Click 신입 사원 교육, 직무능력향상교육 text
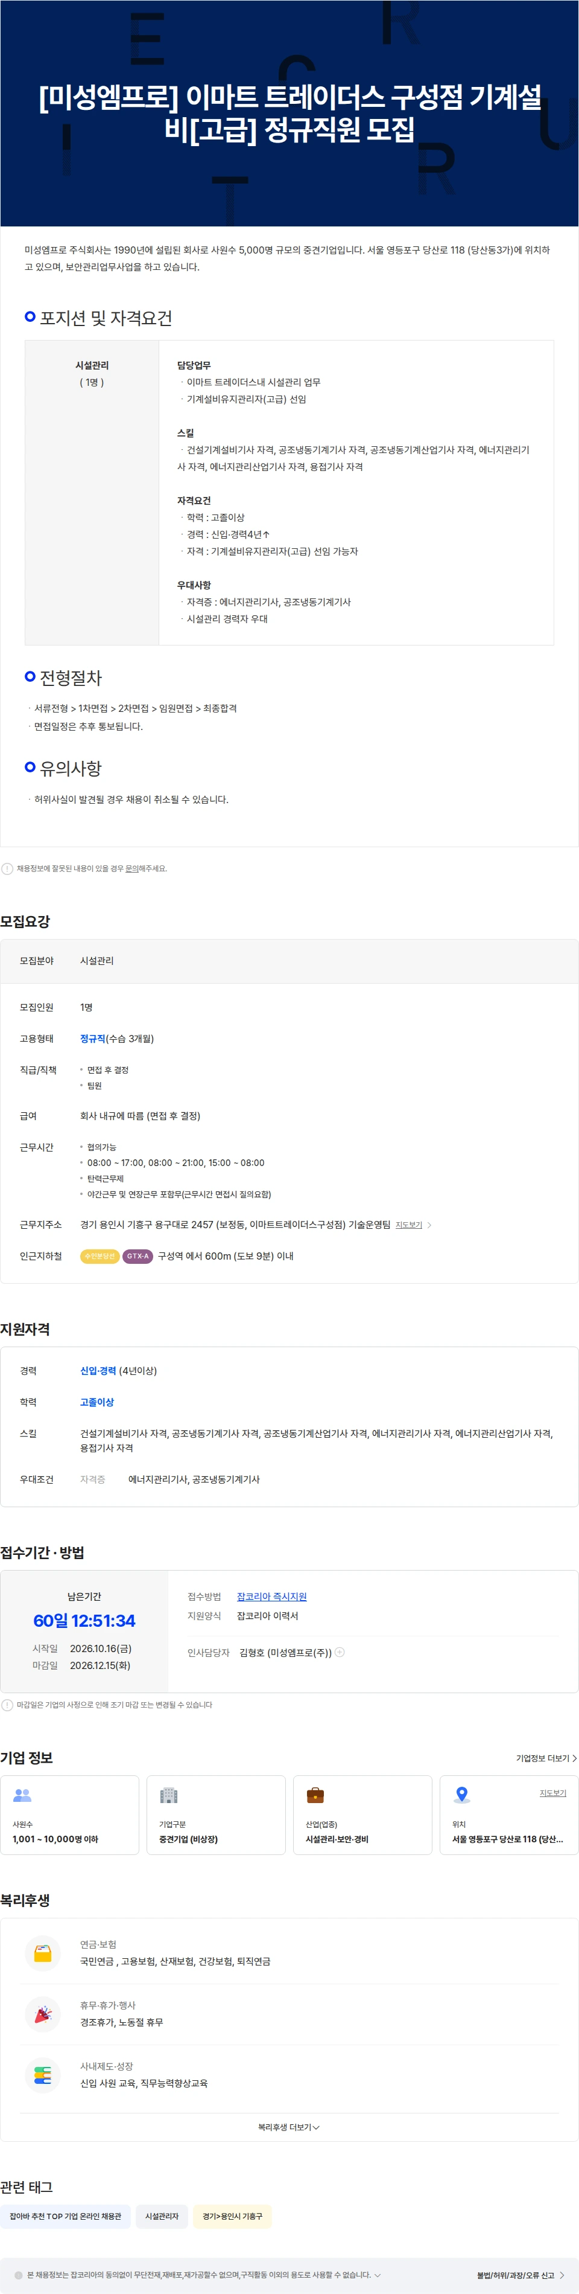 tap(144, 2083)
